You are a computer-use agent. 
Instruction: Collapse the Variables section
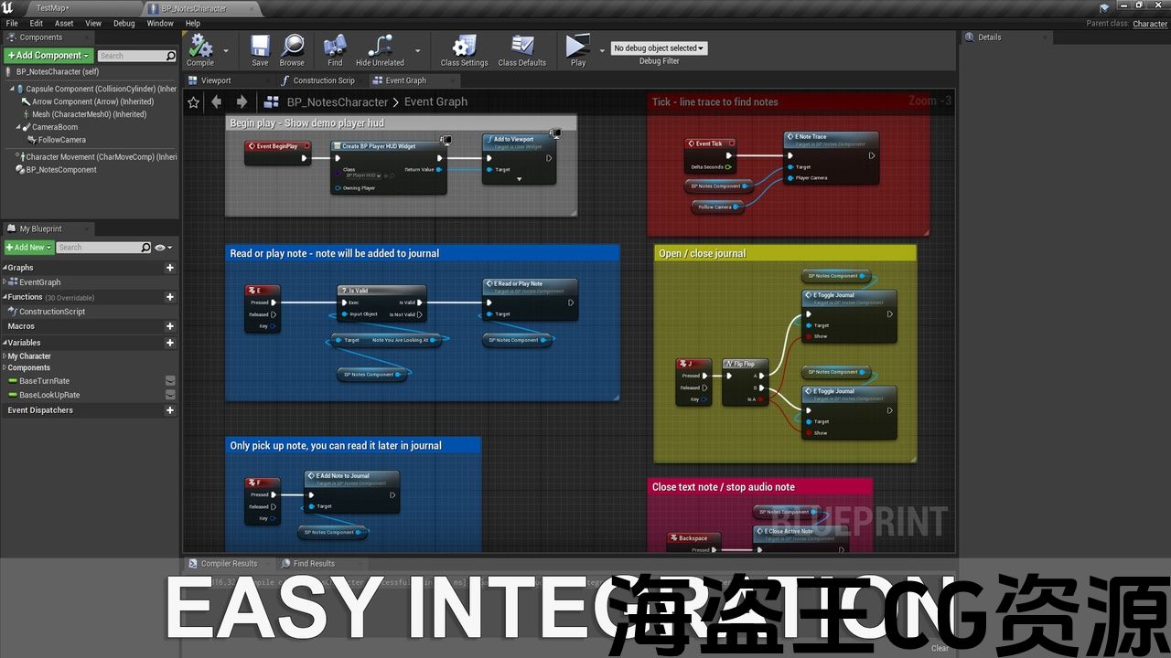coord(5,343)
